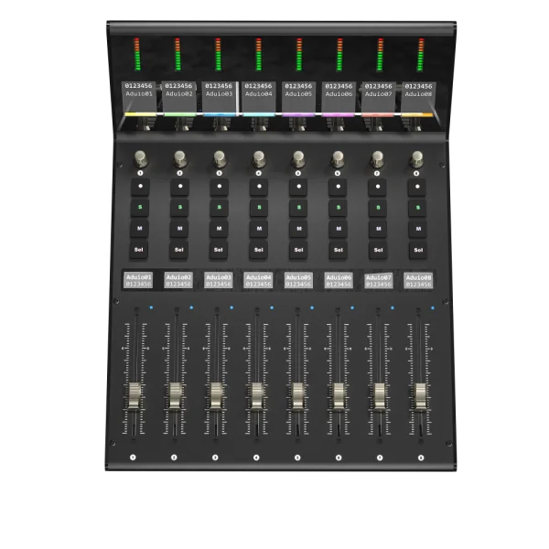The width and height of the screenshot is (549, 549).
Task: Select channel 5 using its Sel button
Action: pyautogui.click(x=298, y=250)
